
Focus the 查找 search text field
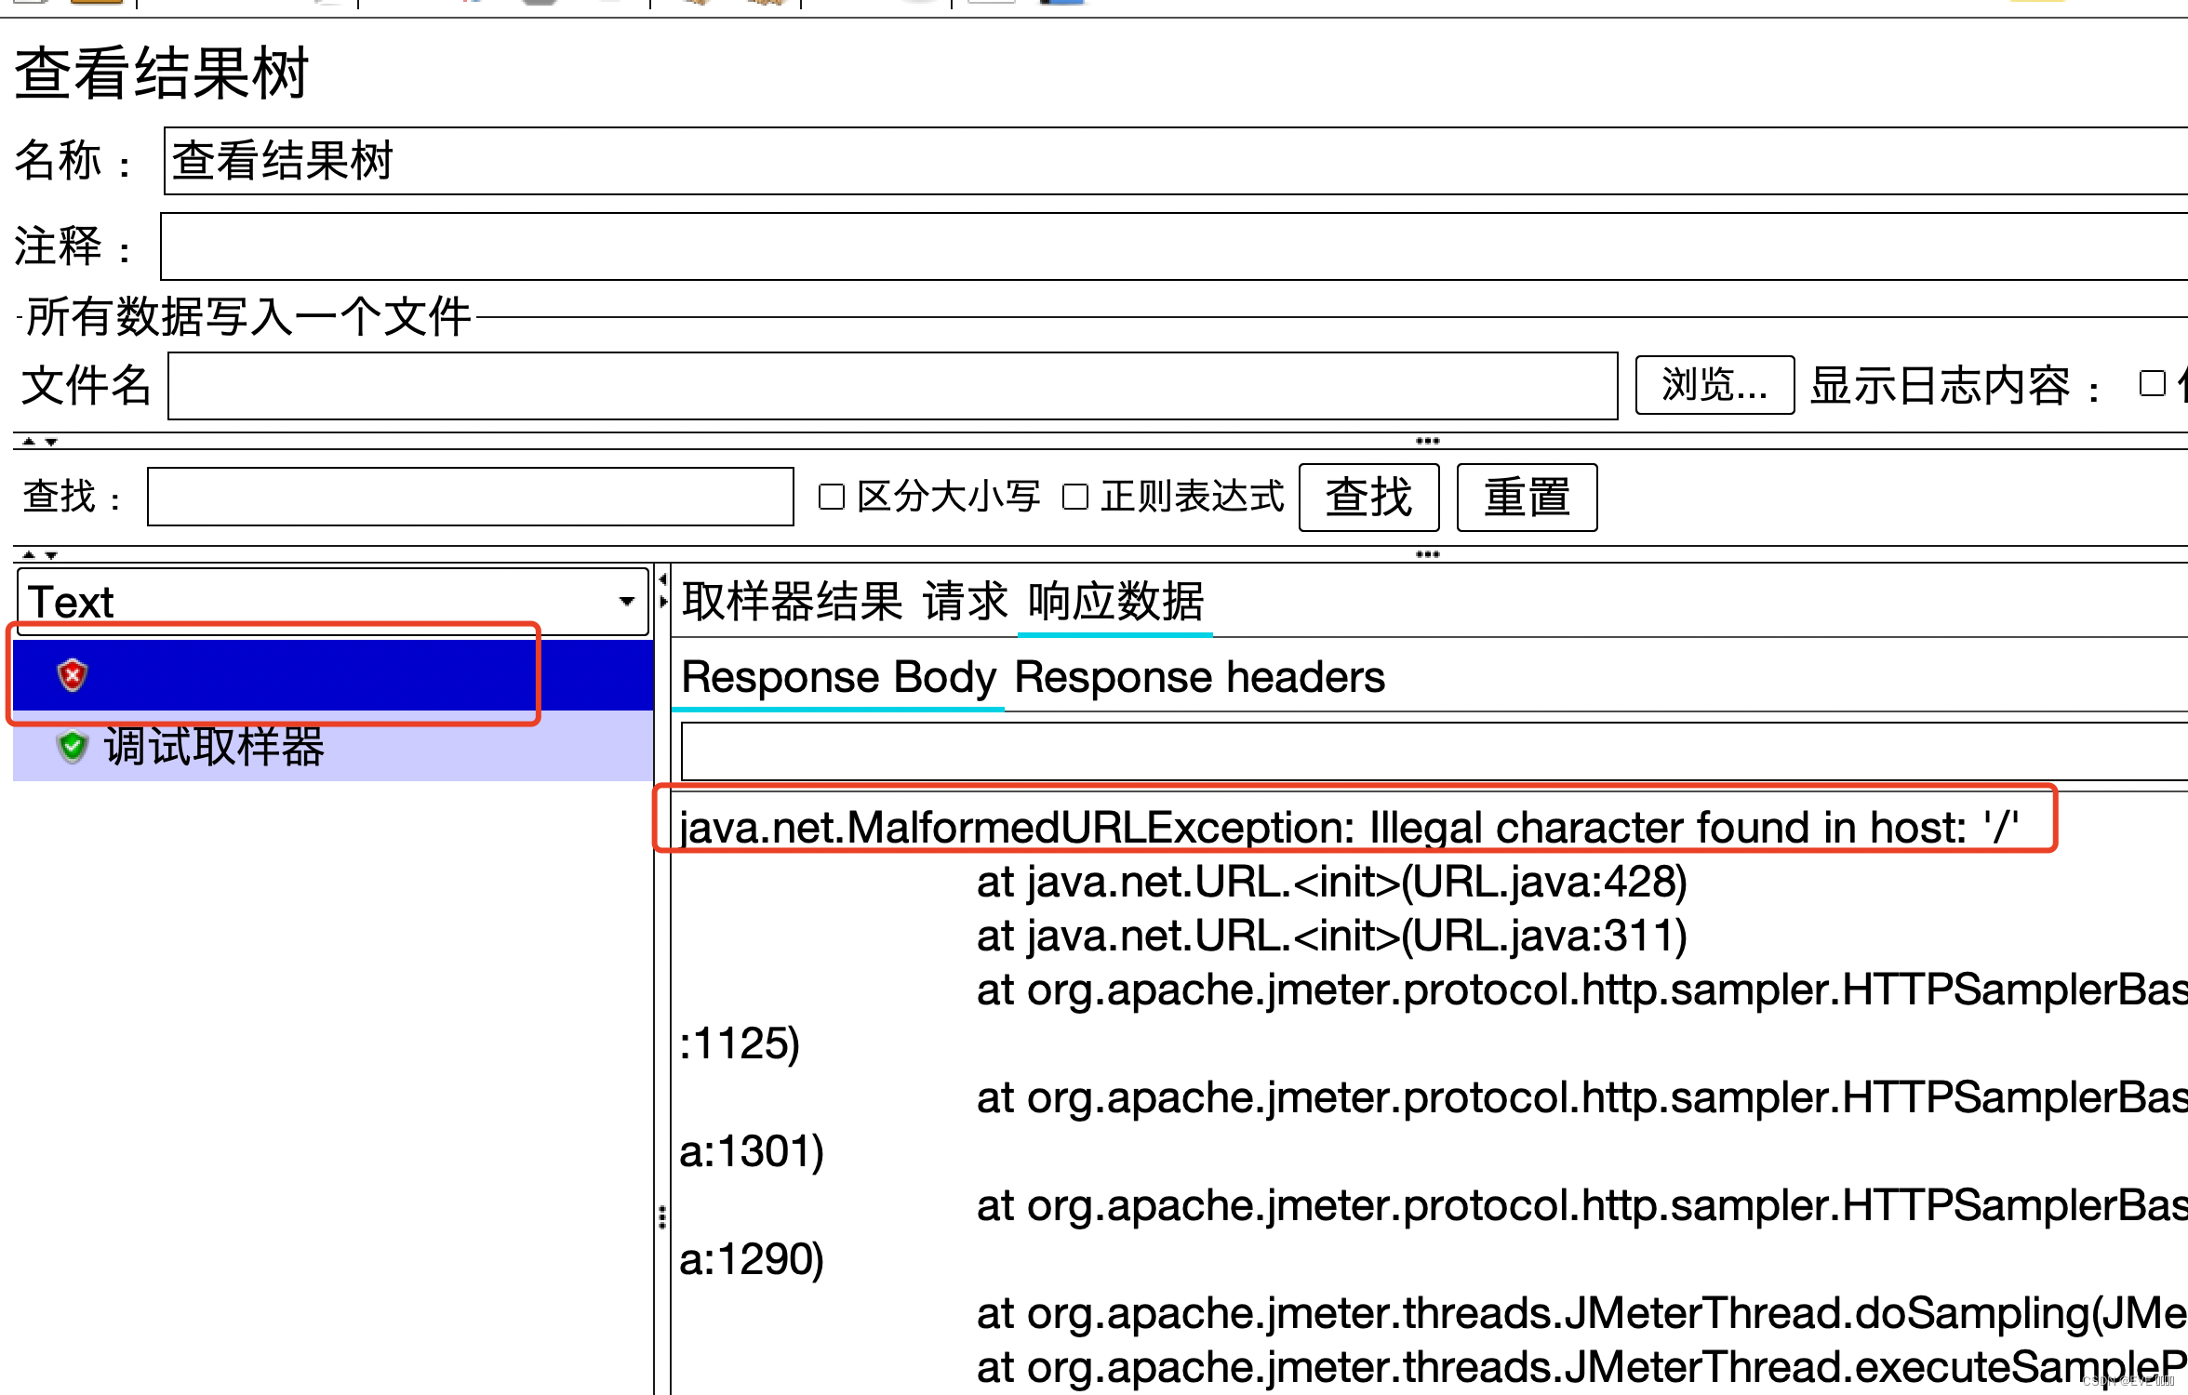tap(471, 497)
